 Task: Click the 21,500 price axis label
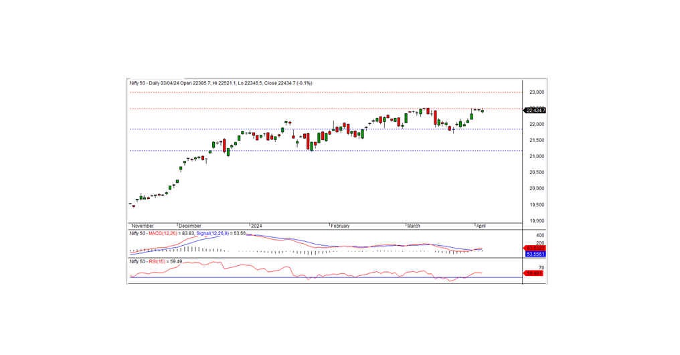537,141
